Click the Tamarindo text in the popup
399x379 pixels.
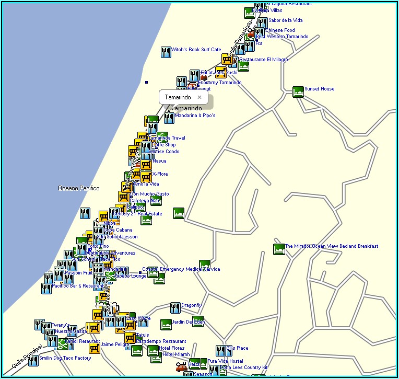tap(178, 97)
